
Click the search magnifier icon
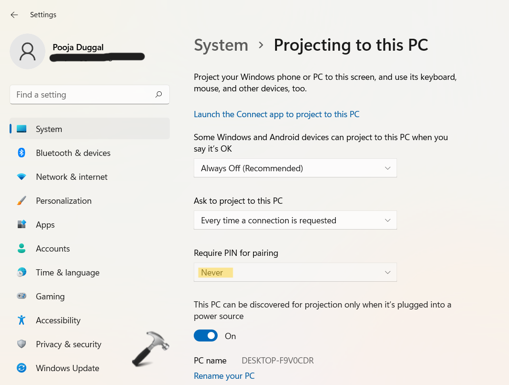pos(159,95)
